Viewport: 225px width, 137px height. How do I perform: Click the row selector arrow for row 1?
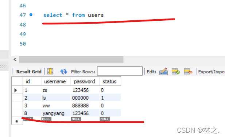(x=16, y=90)
